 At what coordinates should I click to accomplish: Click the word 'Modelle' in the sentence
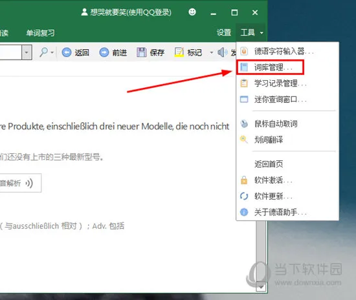tap(157, 126)
